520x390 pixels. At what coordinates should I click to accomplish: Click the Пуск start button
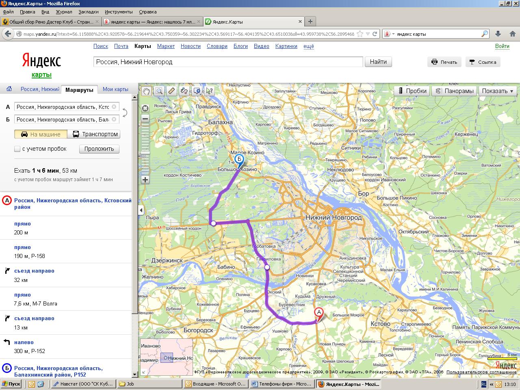[11, 384]
